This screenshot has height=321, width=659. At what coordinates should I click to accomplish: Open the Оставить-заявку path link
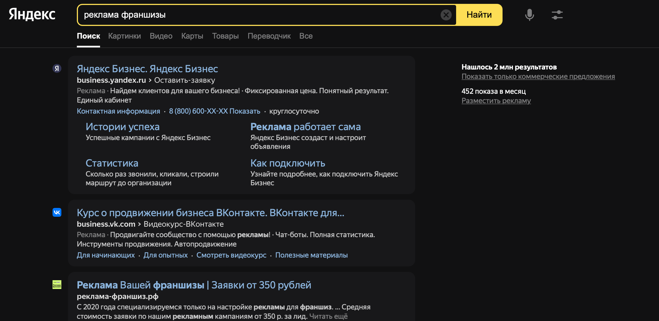pos(185,80)
